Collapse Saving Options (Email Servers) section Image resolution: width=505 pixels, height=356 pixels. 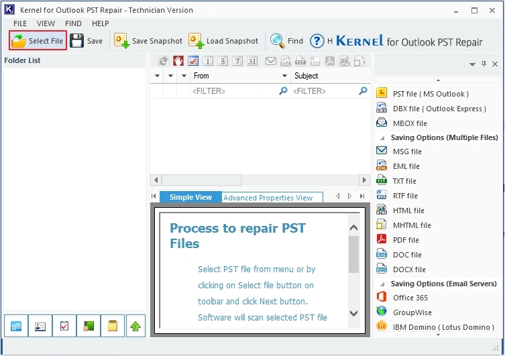382,284
